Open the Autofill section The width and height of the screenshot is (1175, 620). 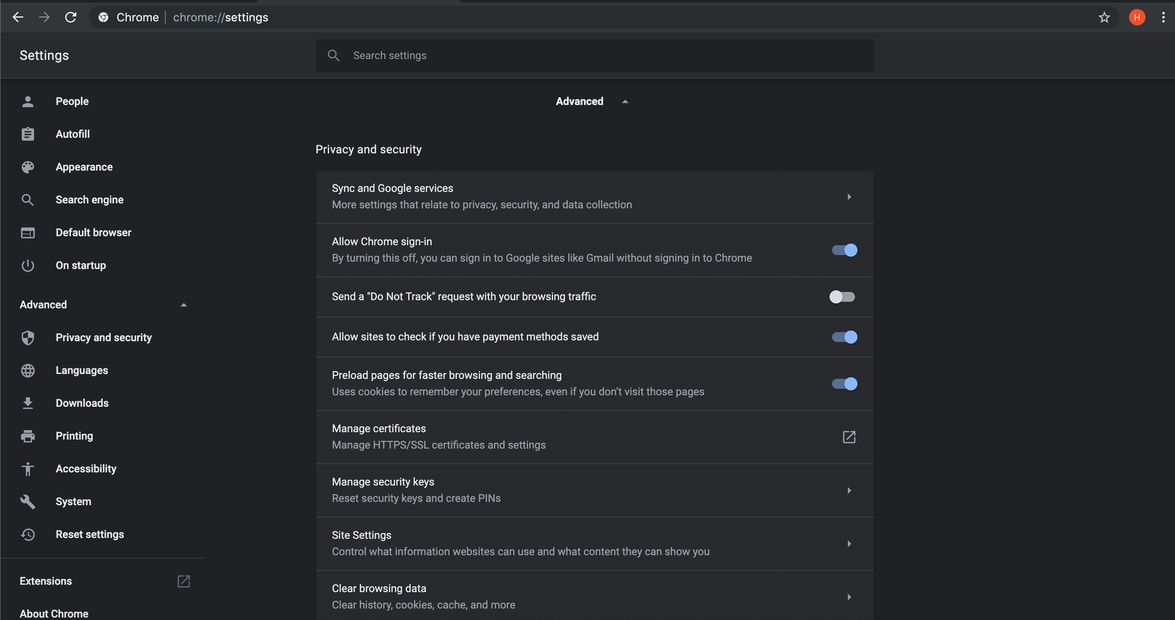pos(73,134)
